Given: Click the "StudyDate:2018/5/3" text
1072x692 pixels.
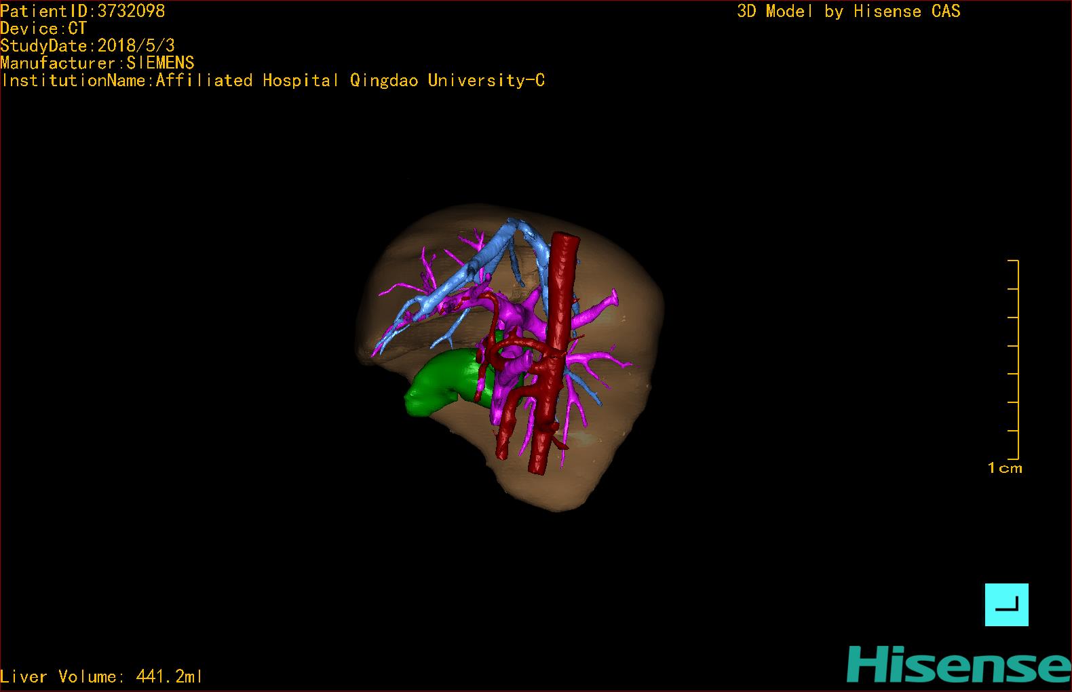Looking at the screenshot, I should point(88,45).
